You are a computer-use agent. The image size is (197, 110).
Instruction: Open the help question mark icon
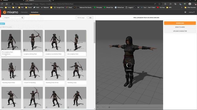point(185,12)
